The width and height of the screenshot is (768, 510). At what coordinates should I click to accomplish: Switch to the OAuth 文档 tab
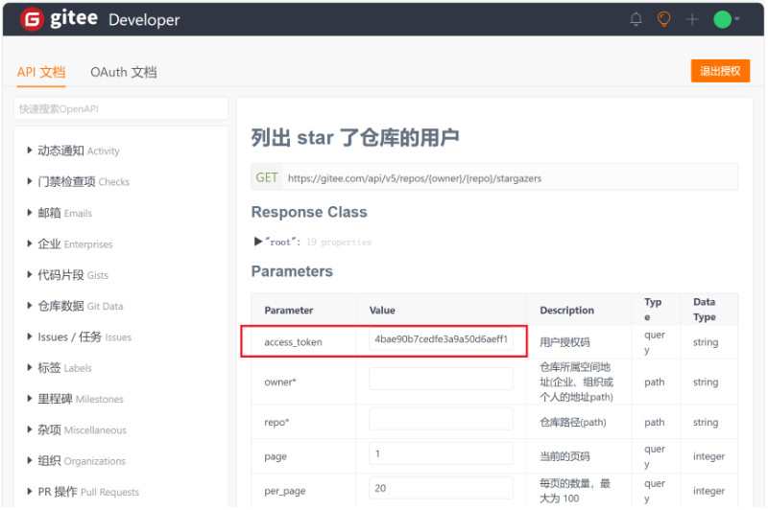point(124,72)
